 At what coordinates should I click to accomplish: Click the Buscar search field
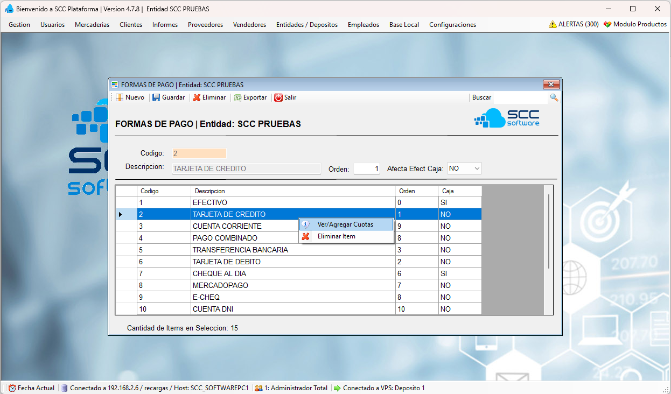[x=520, y=97]
